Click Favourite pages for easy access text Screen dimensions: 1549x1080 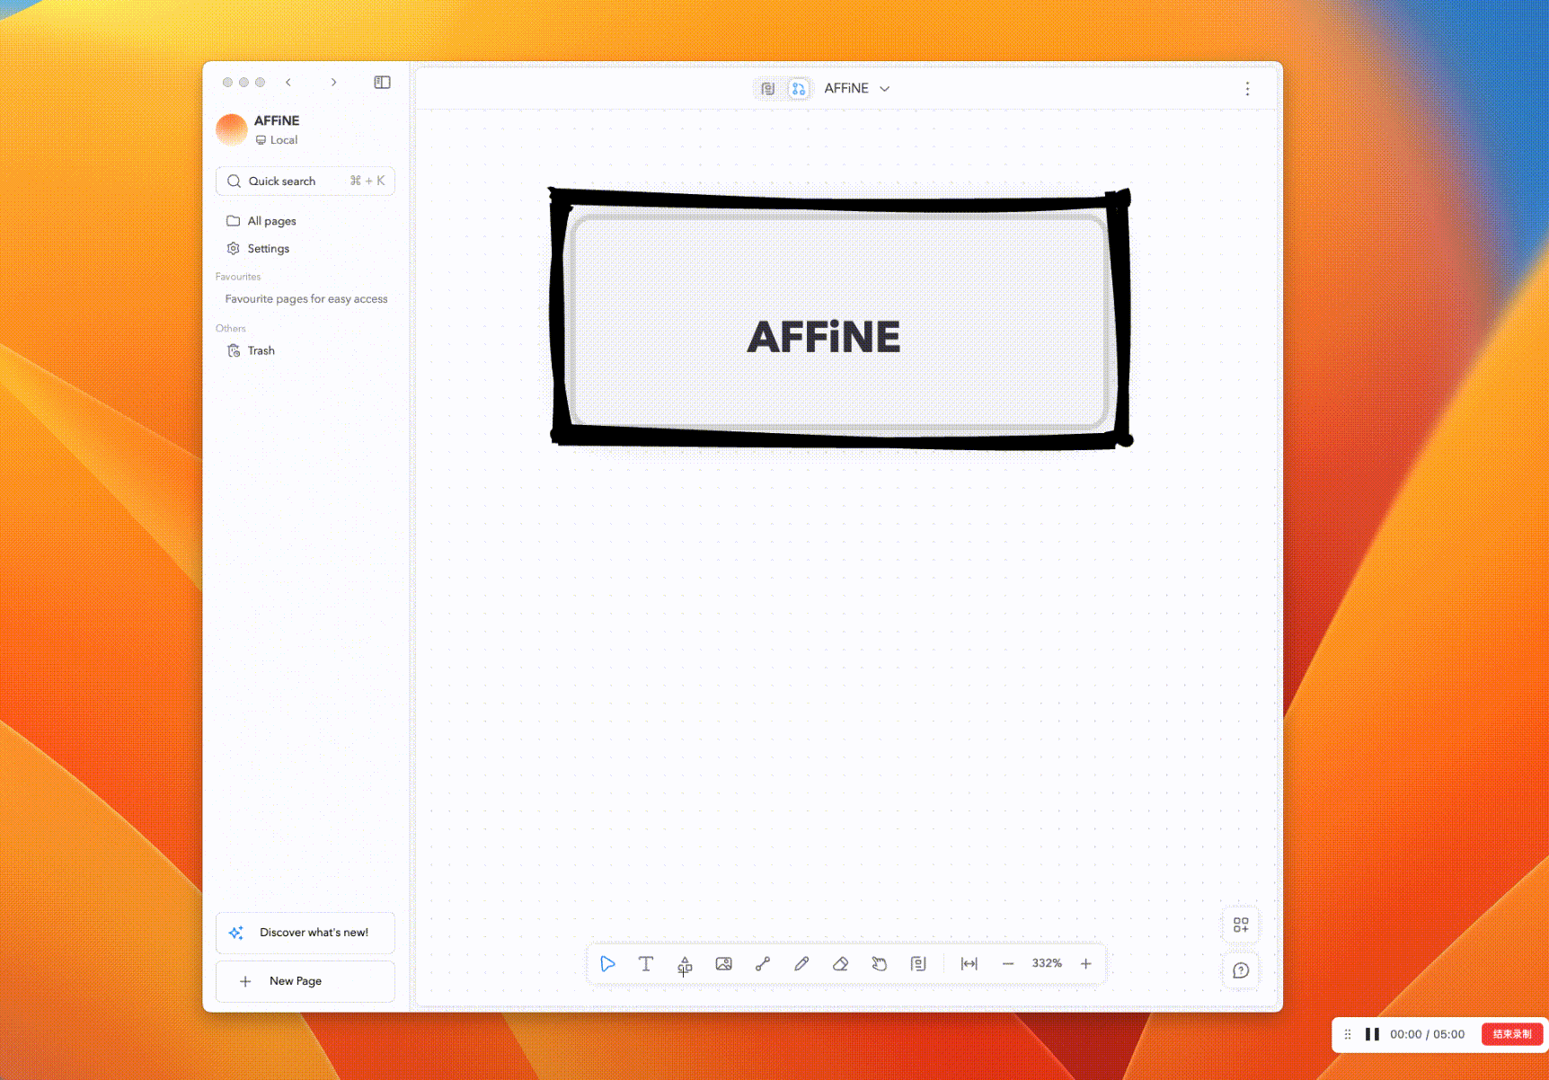pyautogui.click(x=306, y=299)
